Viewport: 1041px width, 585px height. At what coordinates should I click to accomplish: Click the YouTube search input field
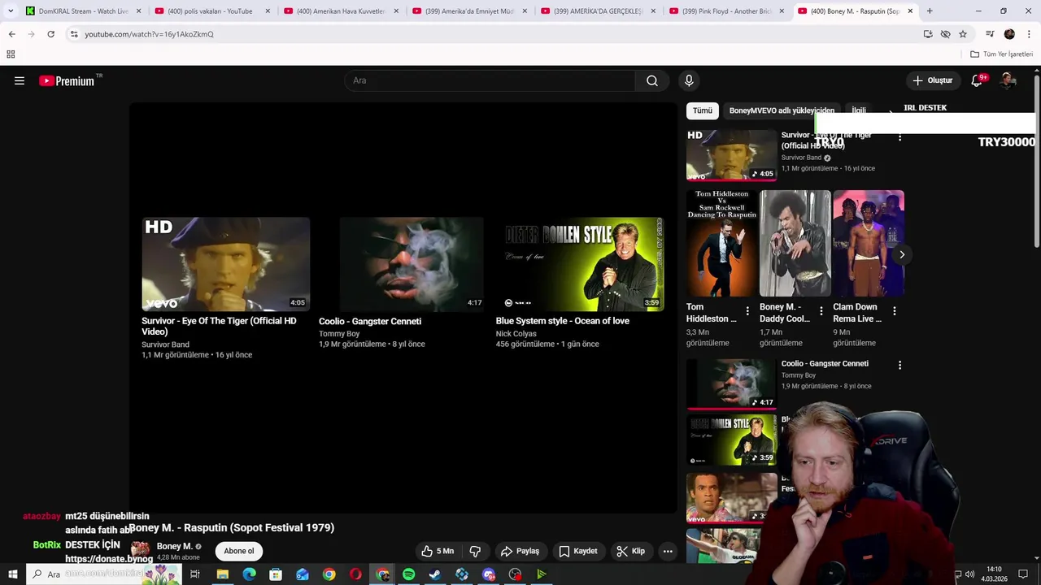click(490, 80)
